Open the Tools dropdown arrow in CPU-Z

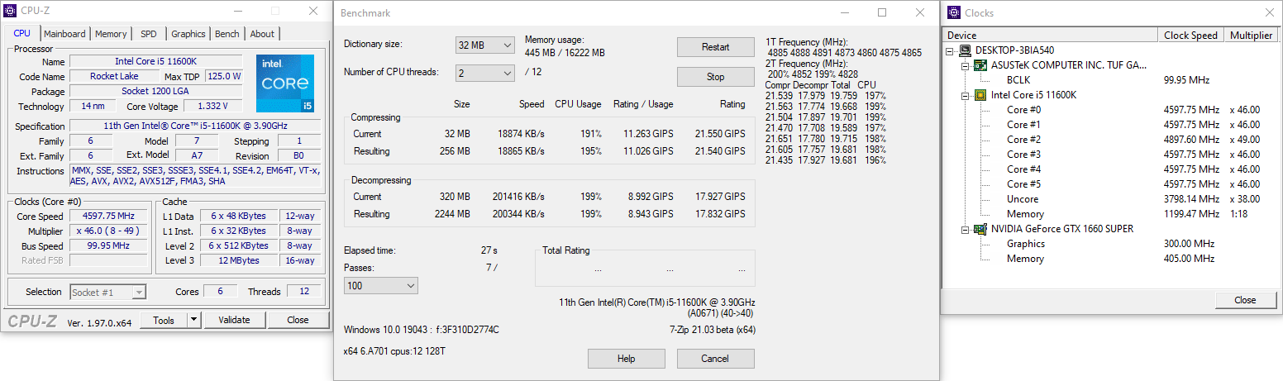pos(193,320)
